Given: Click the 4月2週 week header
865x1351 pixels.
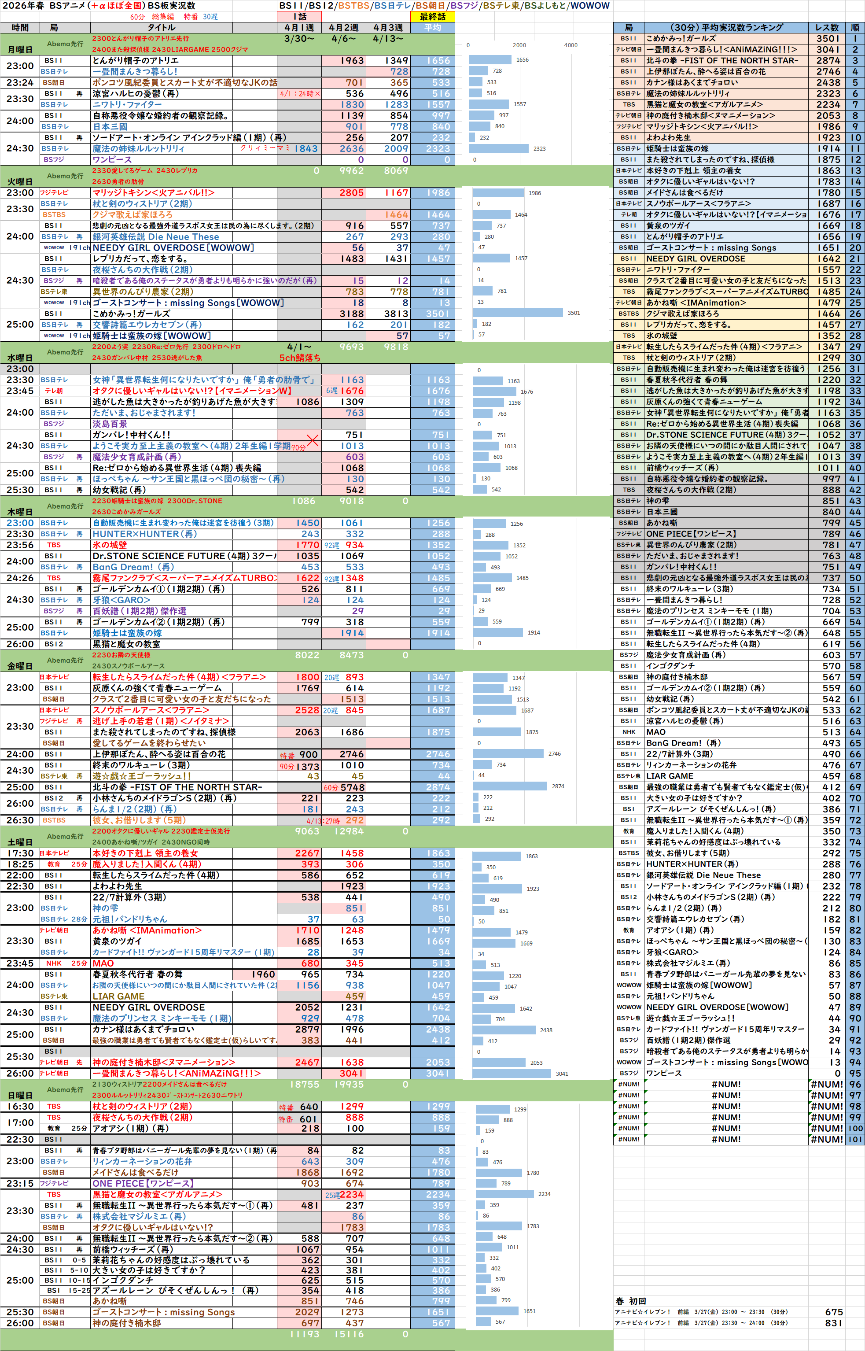Looking at the screenshot, I should pyautogui.click(x=343, y=28).
